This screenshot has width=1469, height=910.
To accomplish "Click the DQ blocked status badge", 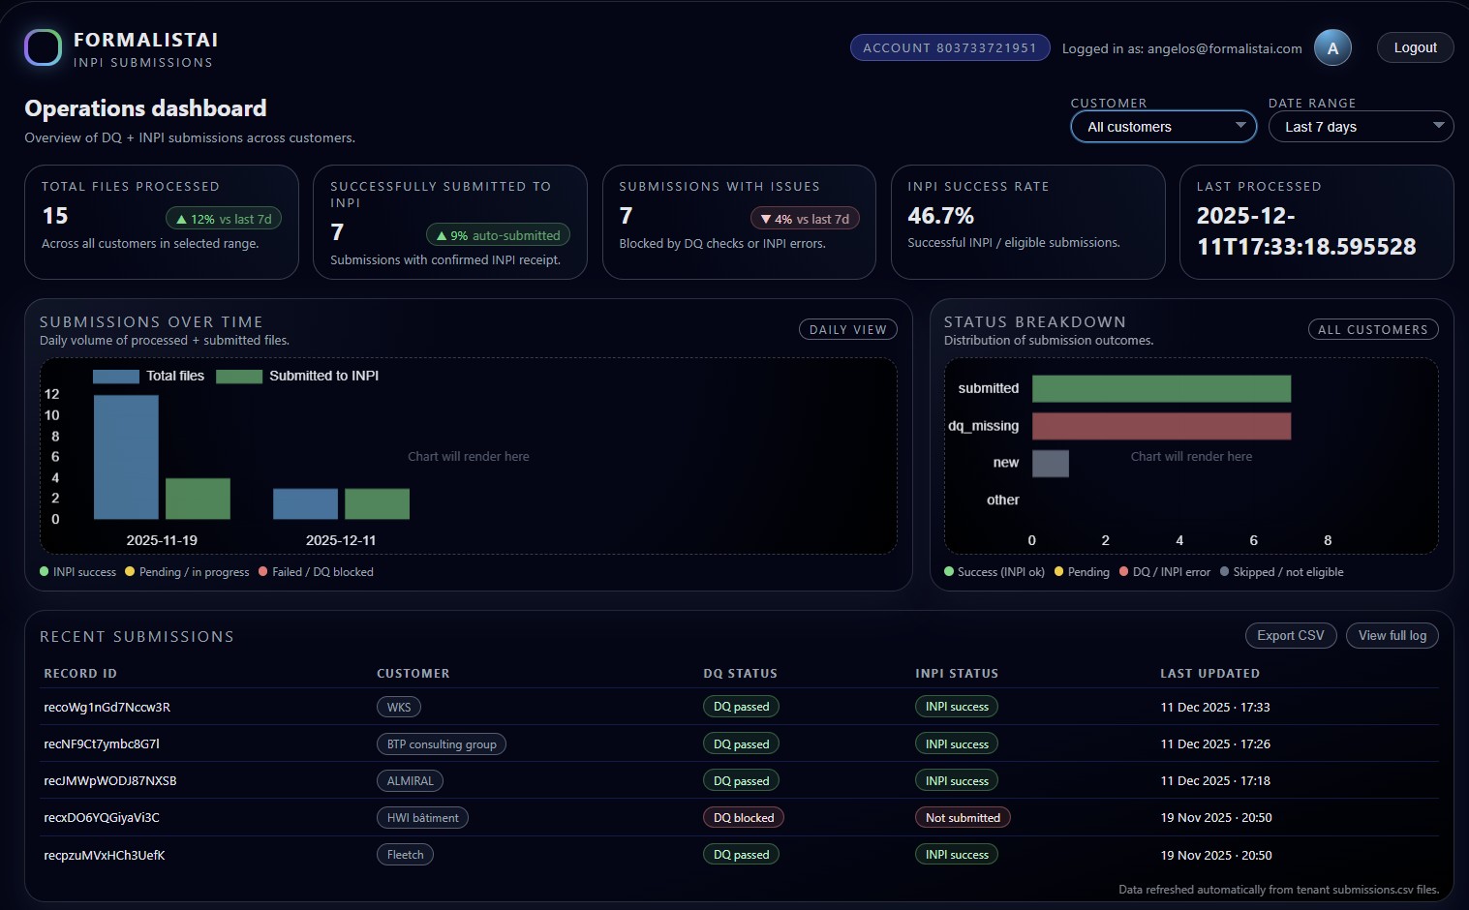I will (743, 817).
